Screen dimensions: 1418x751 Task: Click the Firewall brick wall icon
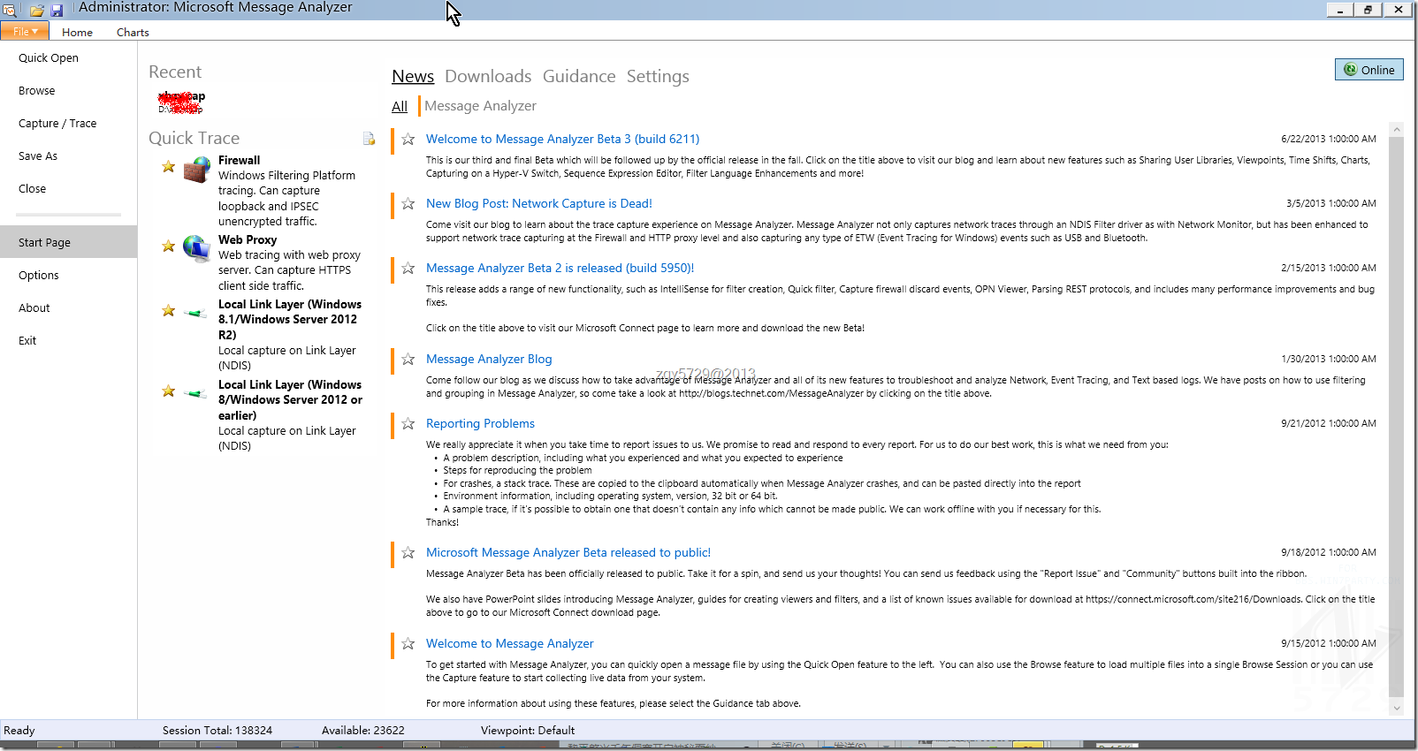[196, 169]
